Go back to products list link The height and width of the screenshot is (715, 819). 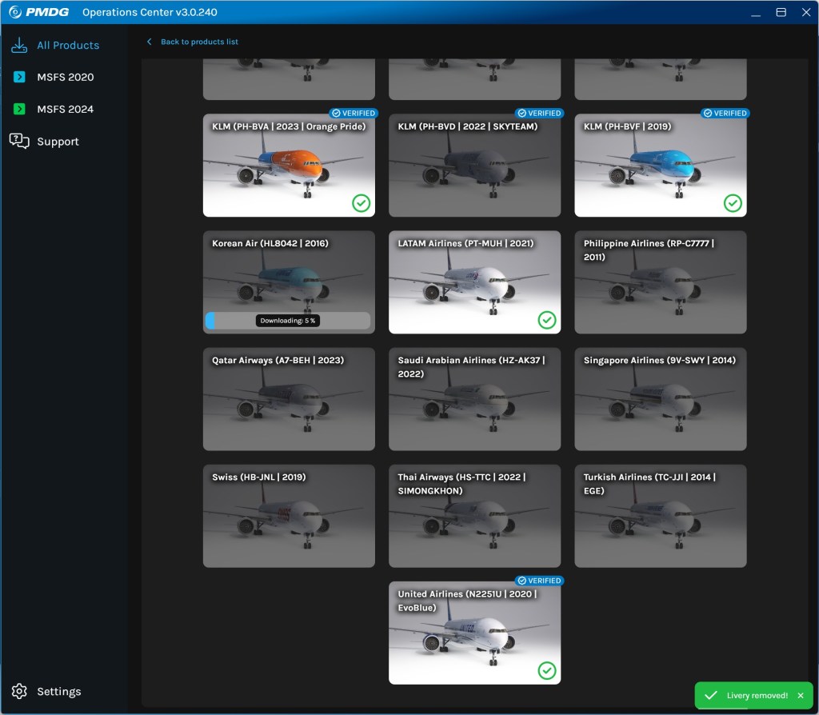tap(199, 42)
